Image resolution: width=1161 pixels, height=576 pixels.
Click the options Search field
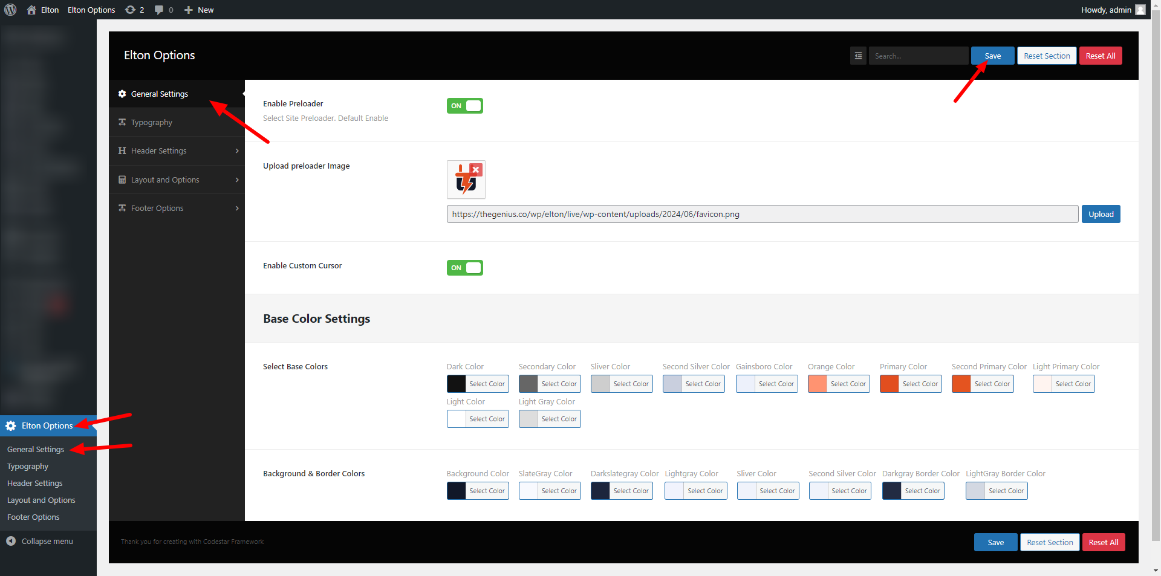click(918, 56)
